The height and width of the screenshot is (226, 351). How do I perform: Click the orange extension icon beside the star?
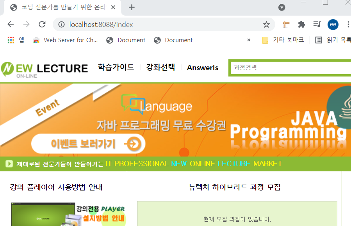286,24
